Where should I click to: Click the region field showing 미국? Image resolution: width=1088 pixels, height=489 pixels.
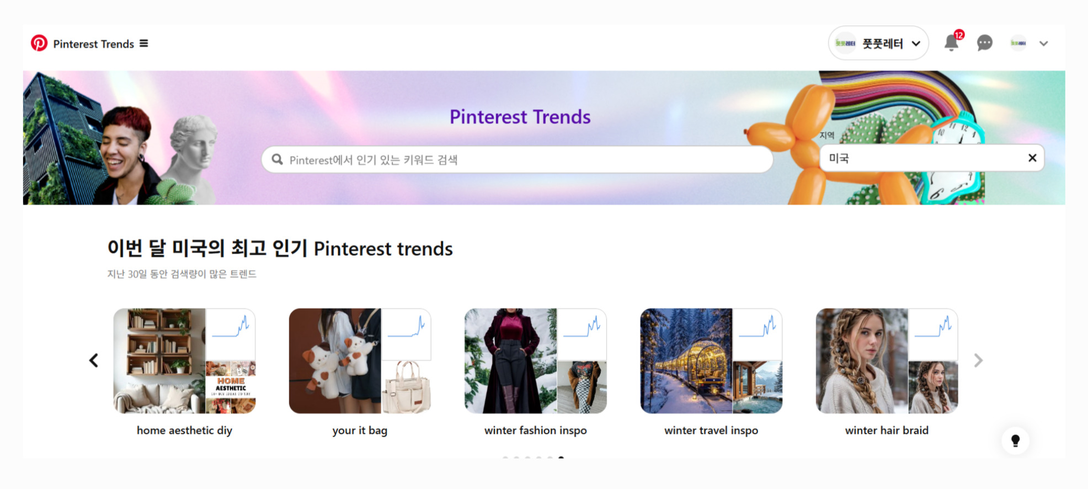pyautogui.click(x=932, y=158)
